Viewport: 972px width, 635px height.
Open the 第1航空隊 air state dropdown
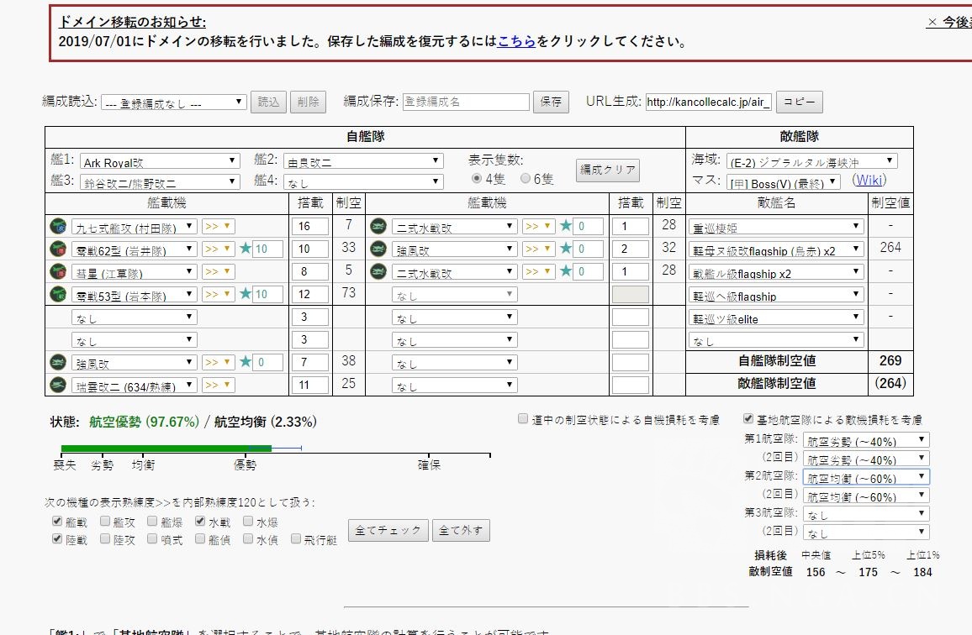pos(865,438)
